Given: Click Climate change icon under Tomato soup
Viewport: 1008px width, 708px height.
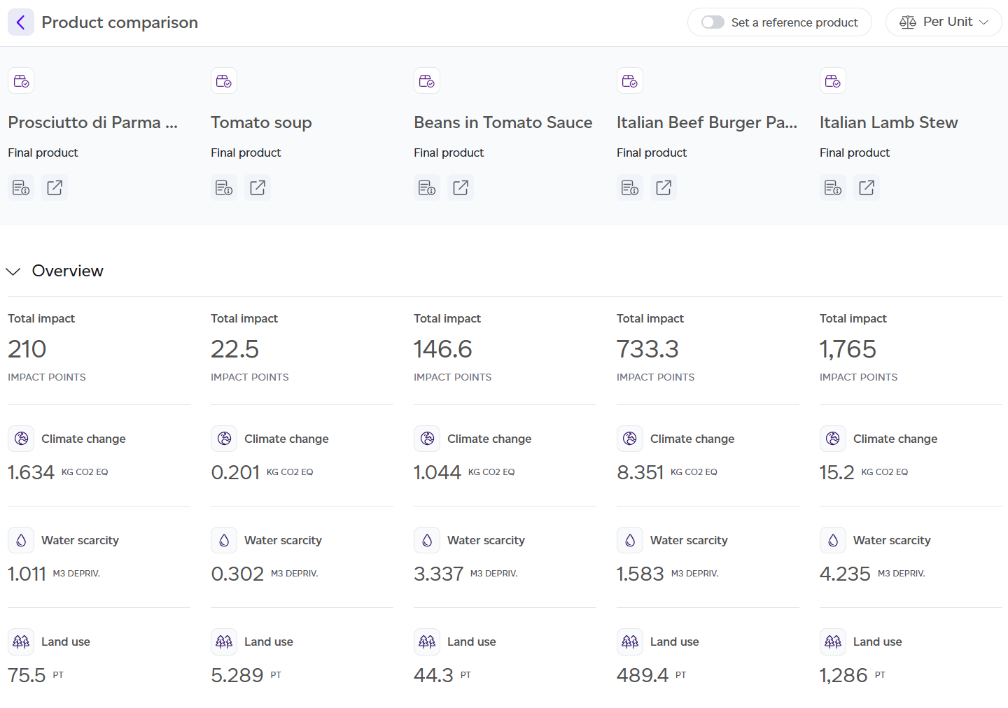Looking at the screenshot, I should 224,439.
